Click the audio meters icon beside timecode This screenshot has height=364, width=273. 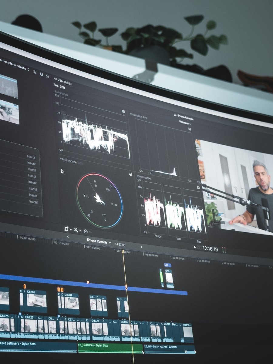tap(224, 250)
